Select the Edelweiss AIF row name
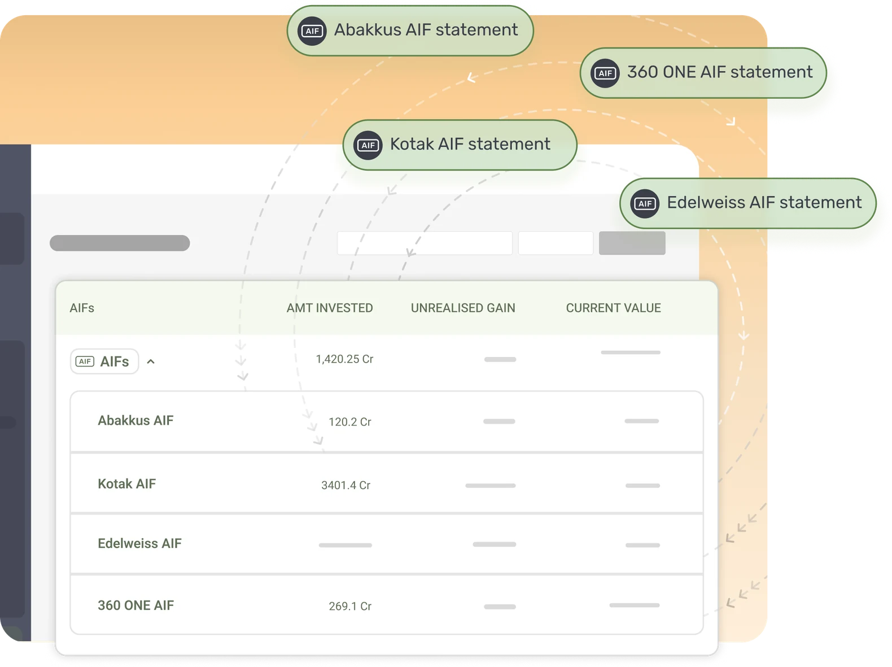 139,543
